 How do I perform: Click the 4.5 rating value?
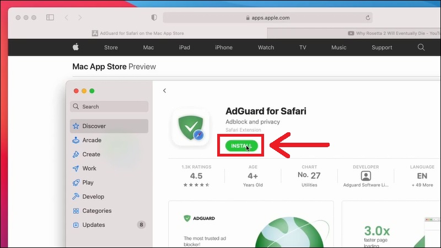[x=196, y=176]
